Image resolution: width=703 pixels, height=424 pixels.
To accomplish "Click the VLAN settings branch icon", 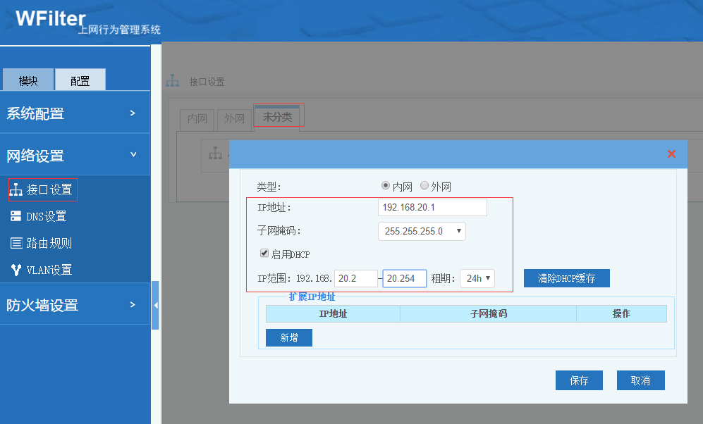I will [16, 270].
